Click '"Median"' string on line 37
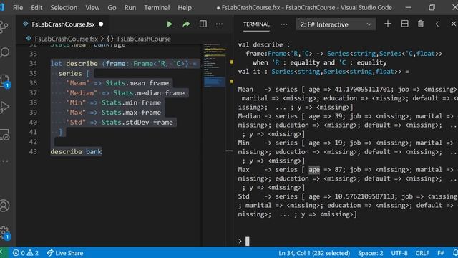 (82, 93)
